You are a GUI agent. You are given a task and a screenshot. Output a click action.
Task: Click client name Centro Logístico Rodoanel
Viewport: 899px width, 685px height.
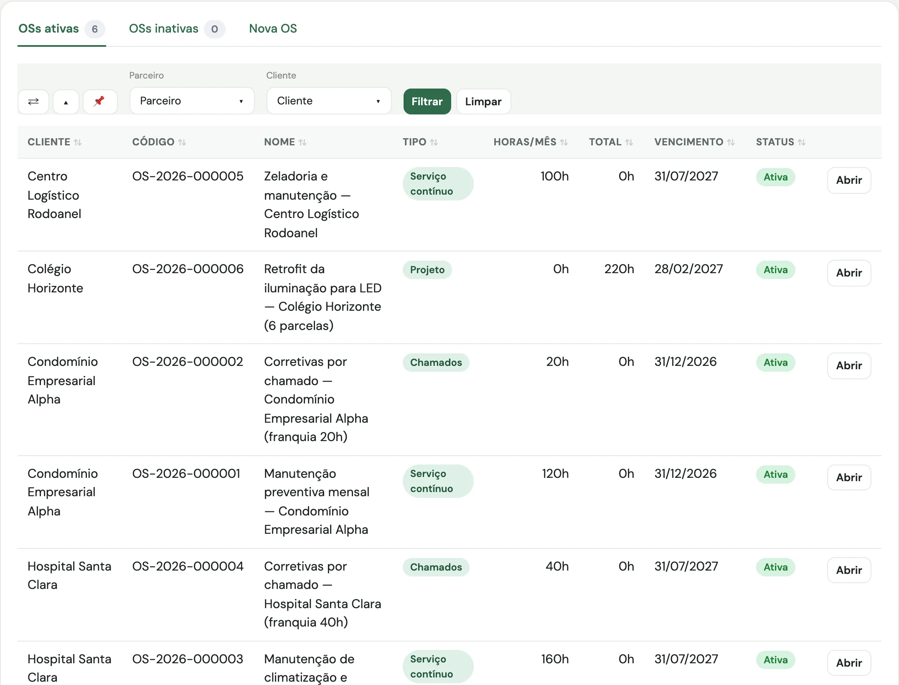click(54, 195)
